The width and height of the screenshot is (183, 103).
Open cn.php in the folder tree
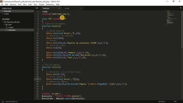point(11,27)
